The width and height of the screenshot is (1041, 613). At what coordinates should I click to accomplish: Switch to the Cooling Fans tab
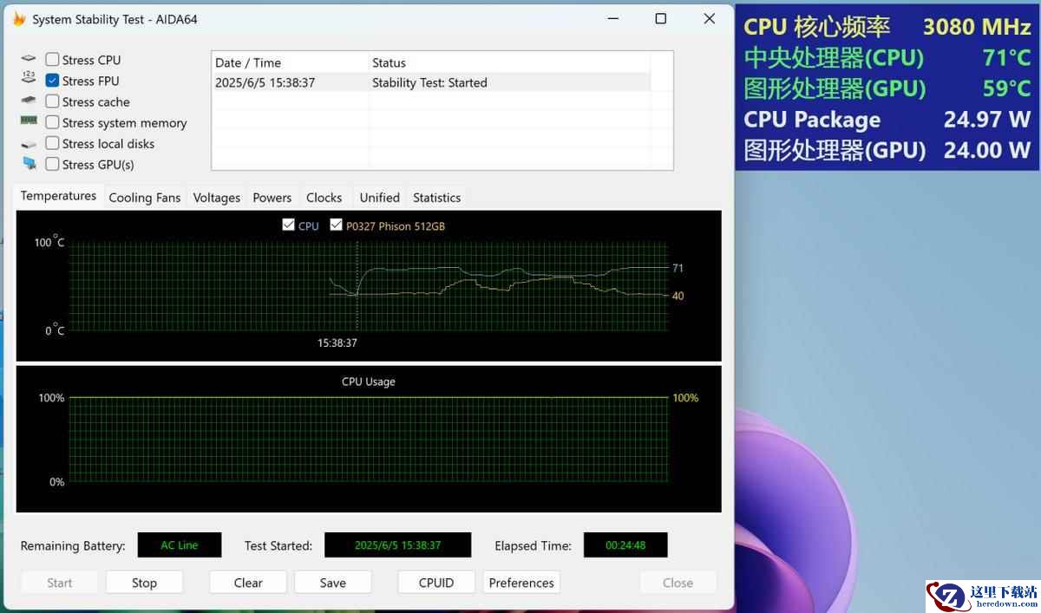145,198
